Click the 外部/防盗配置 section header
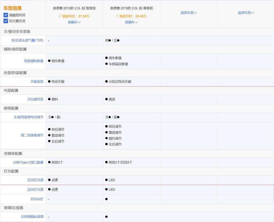 click(x=15, y=73)
